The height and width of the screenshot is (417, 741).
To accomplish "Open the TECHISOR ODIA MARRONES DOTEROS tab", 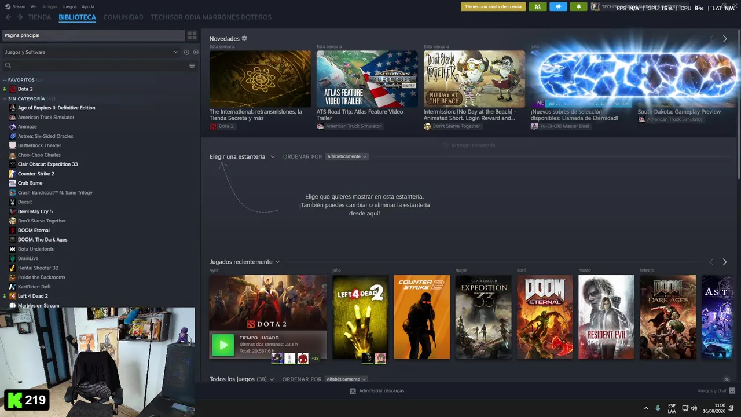I will coord(211,17).
